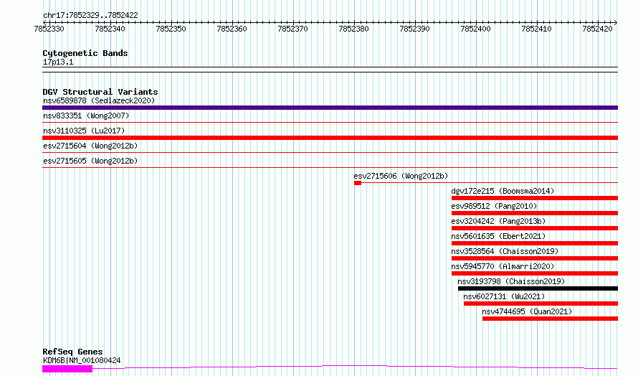This screenshot has height=376, width=638.
Task: Click ruler position 7852360
Action: 232,29
